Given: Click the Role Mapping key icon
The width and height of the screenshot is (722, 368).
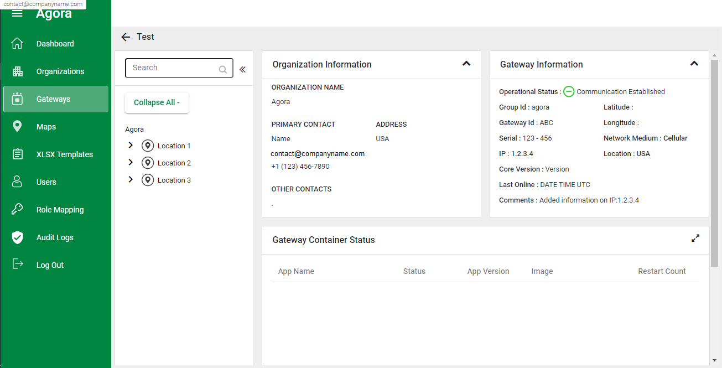Looking at the screenshot, I should pos(17,209).
